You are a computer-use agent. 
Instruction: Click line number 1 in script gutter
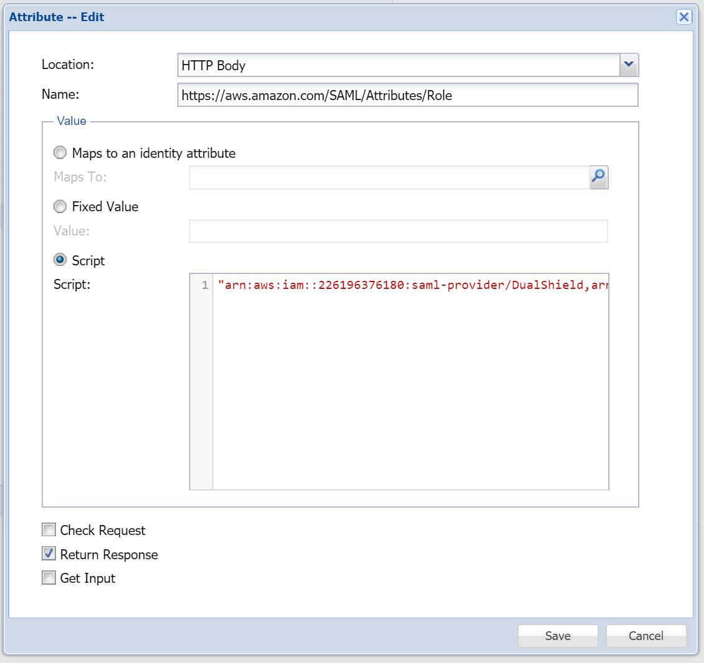tap(205, 285)
